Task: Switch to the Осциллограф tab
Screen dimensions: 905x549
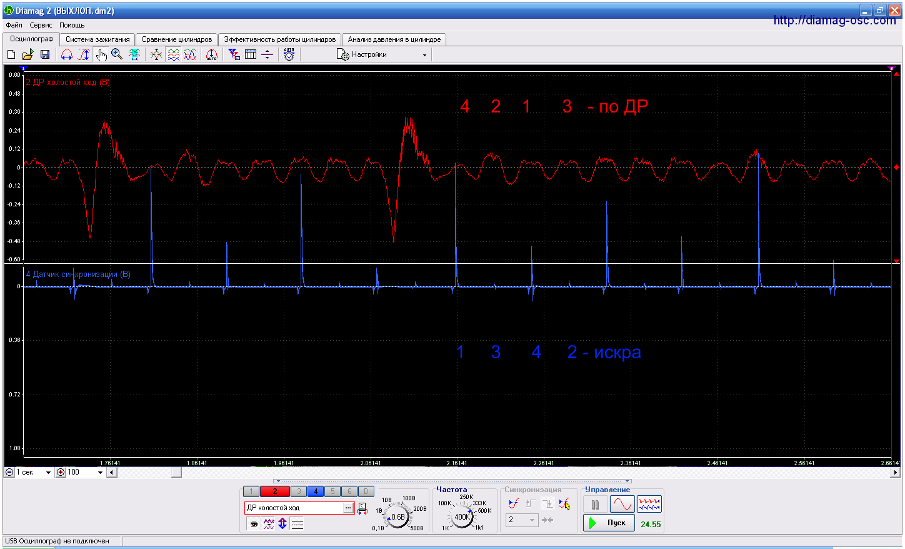Action: pyautogui.click(x=32, y=39)
